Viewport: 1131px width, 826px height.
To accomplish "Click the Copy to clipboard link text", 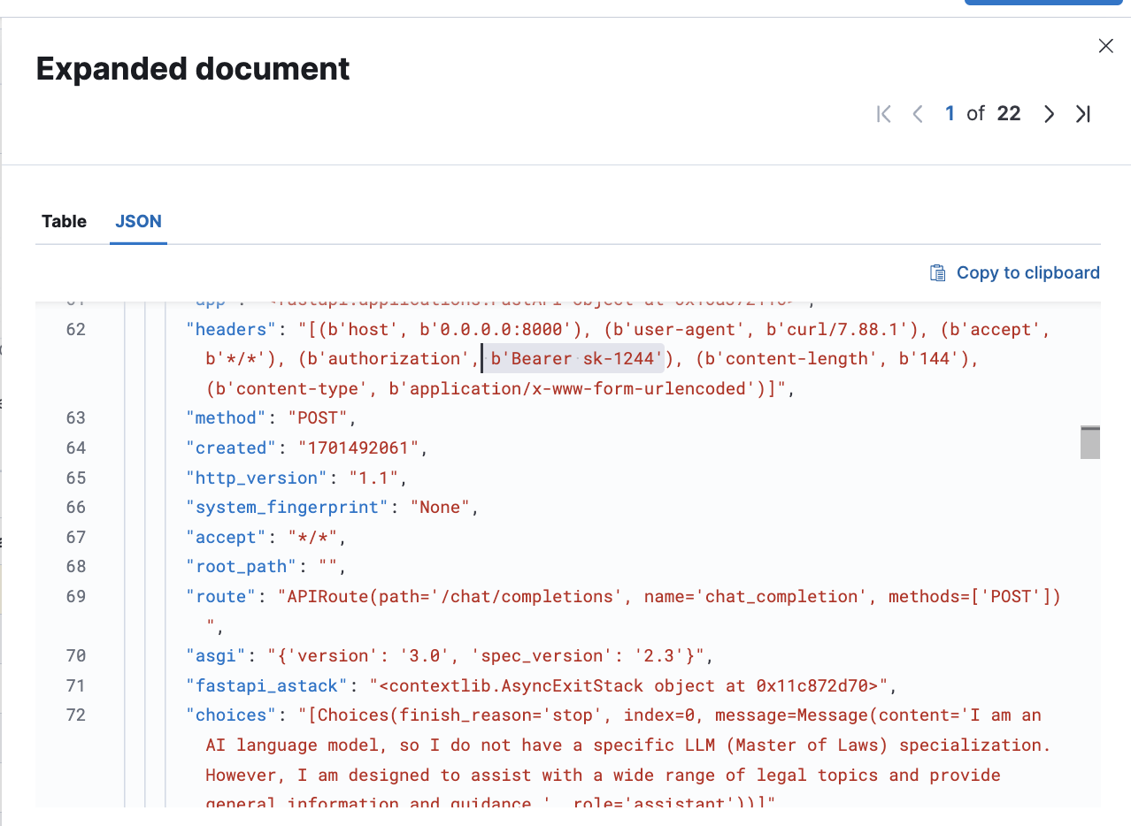I will point(1027,272).
